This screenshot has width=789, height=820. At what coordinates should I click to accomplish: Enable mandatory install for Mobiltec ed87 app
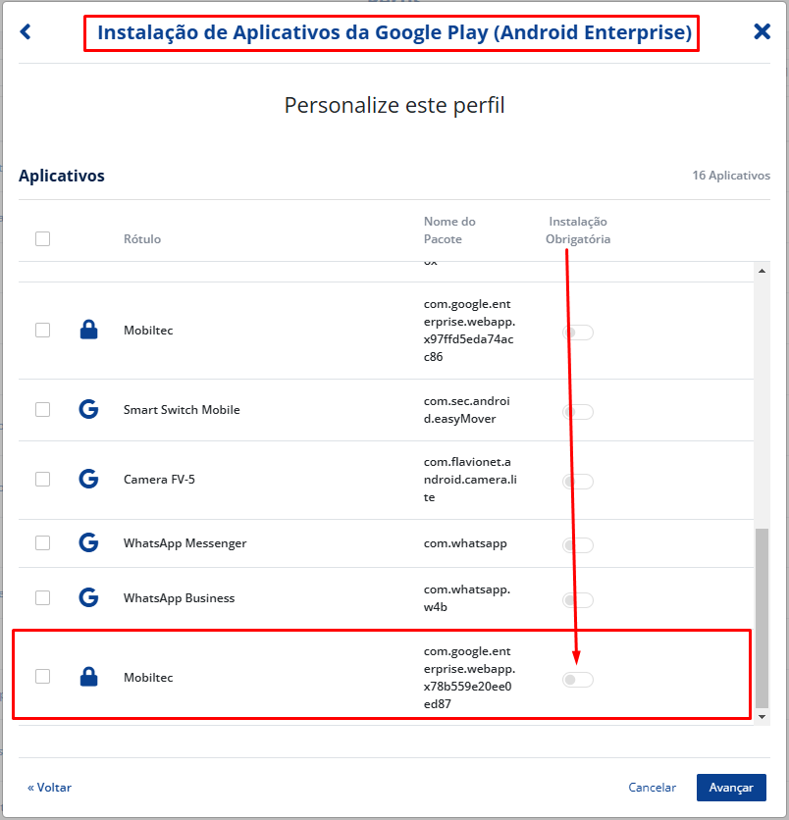(578, 680)
